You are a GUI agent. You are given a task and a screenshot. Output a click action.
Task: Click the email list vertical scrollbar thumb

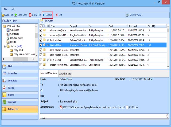pyautogui.click(x=168, y=30)
